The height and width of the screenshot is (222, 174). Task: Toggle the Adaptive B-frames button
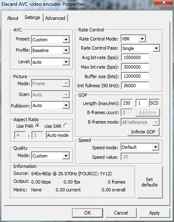[x=147, y=112]
